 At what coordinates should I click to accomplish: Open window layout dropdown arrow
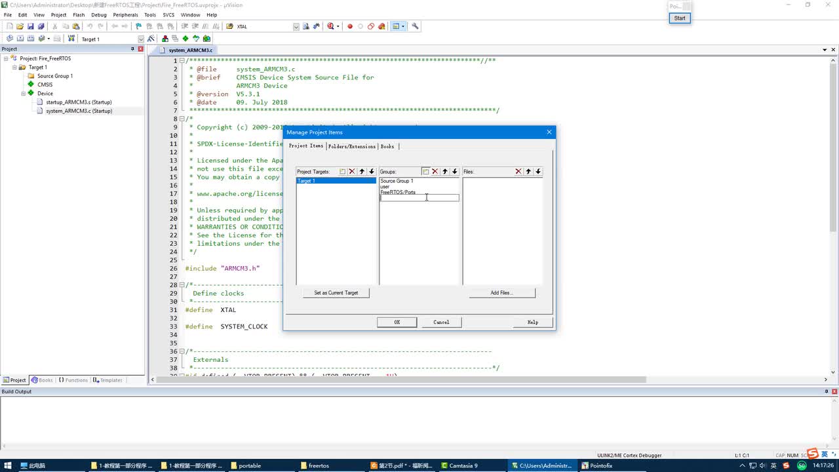[403, 26]
